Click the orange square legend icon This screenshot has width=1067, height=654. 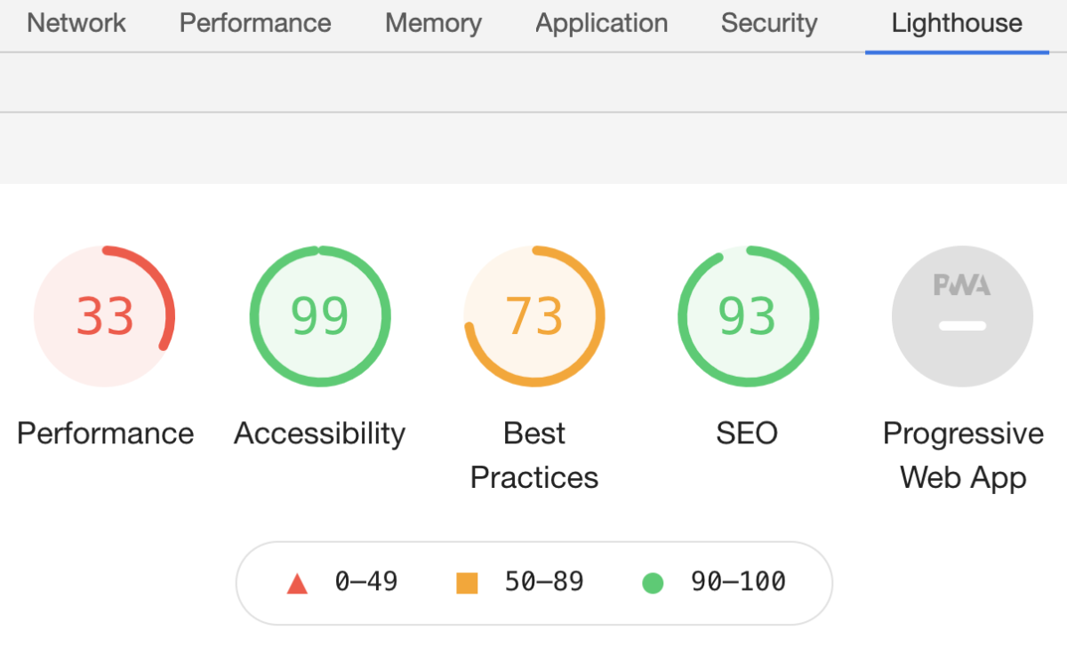click(467, 584)
